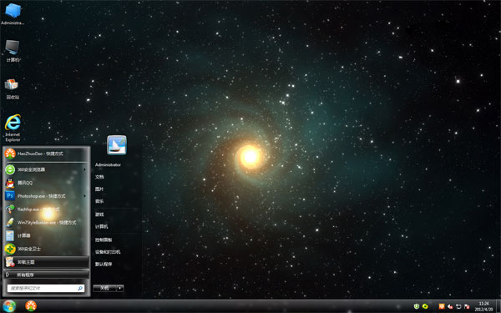Click the yellow-green 360 tray icon
501x313 pixels.
tap(425, 306)
